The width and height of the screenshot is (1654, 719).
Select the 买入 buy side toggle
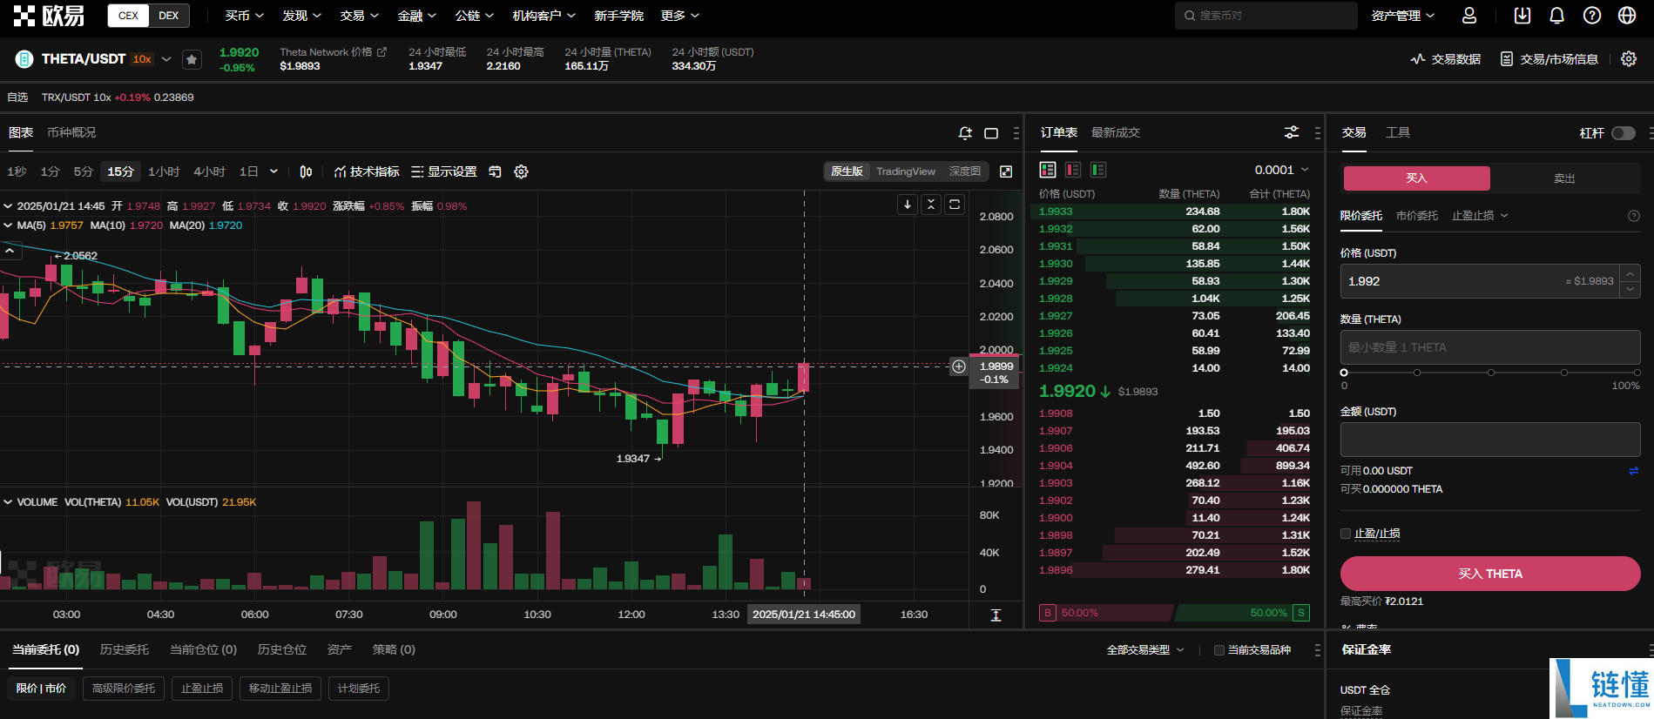coord(1417,178)
